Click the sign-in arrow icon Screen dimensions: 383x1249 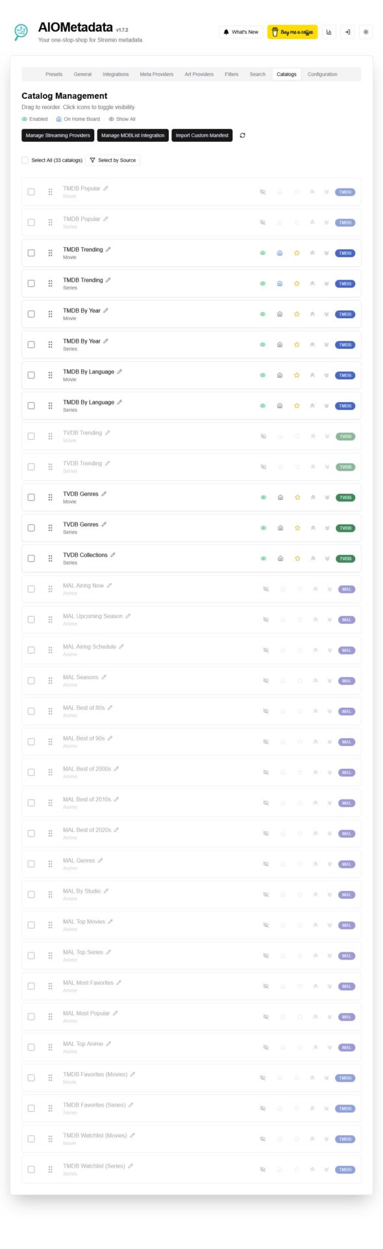[x=347, y=31]
